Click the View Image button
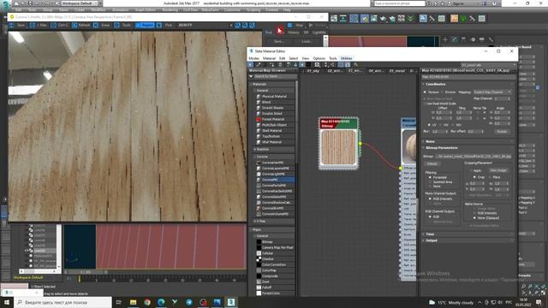This screenshot has height=308, width=548. click(x=498, y=170)
